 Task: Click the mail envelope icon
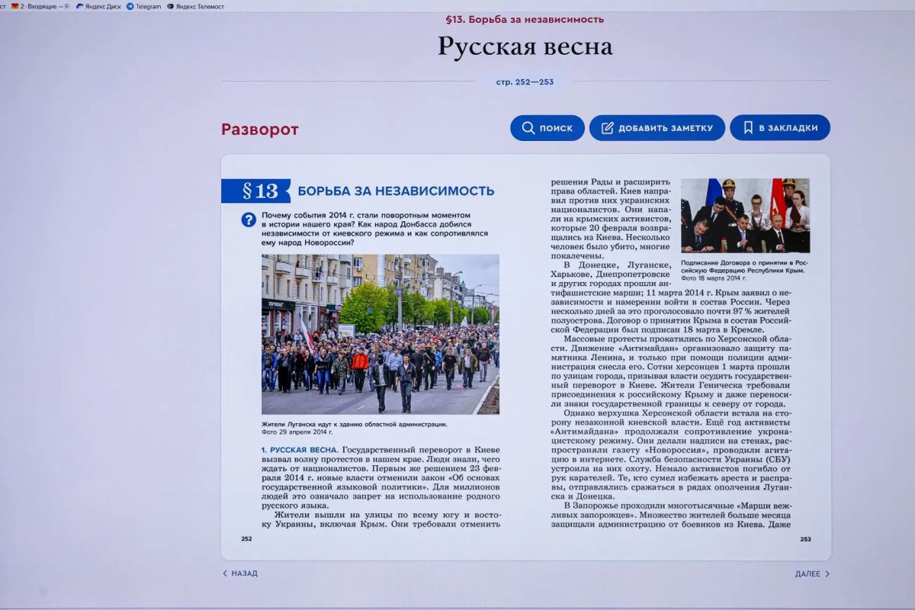[14, 6]
